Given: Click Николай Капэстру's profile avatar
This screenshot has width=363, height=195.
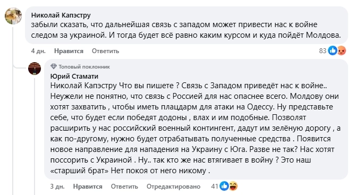Looking at the screenshot, I should [x=13, y=16].
